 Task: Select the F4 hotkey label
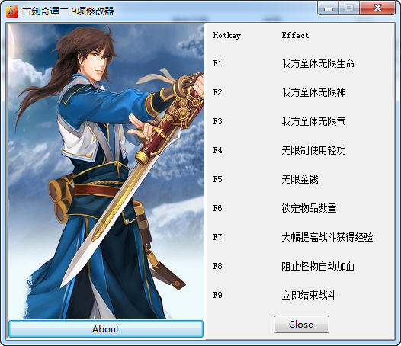coord(217,150)
